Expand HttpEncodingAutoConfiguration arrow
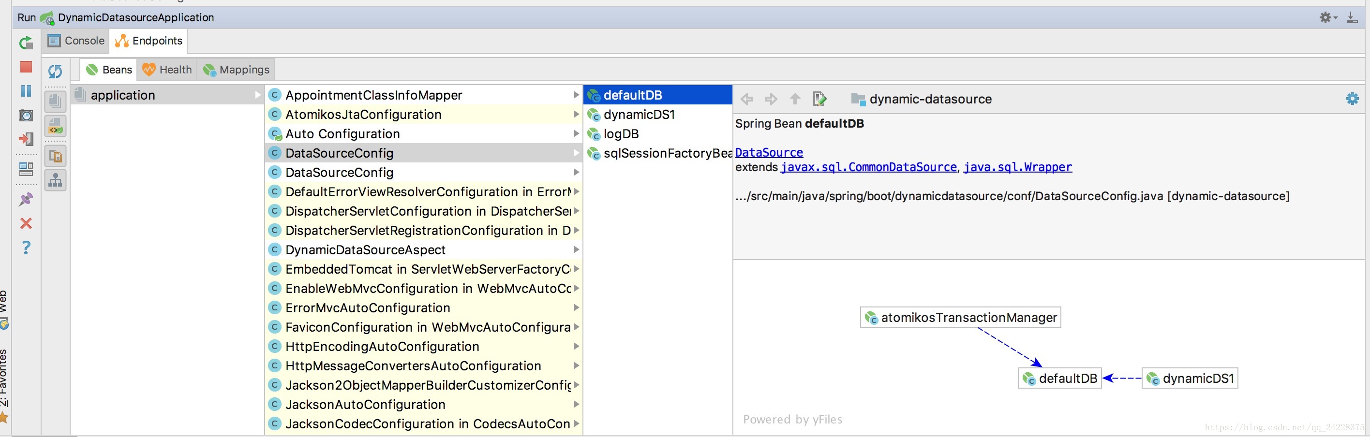 (x=576, y=346)
